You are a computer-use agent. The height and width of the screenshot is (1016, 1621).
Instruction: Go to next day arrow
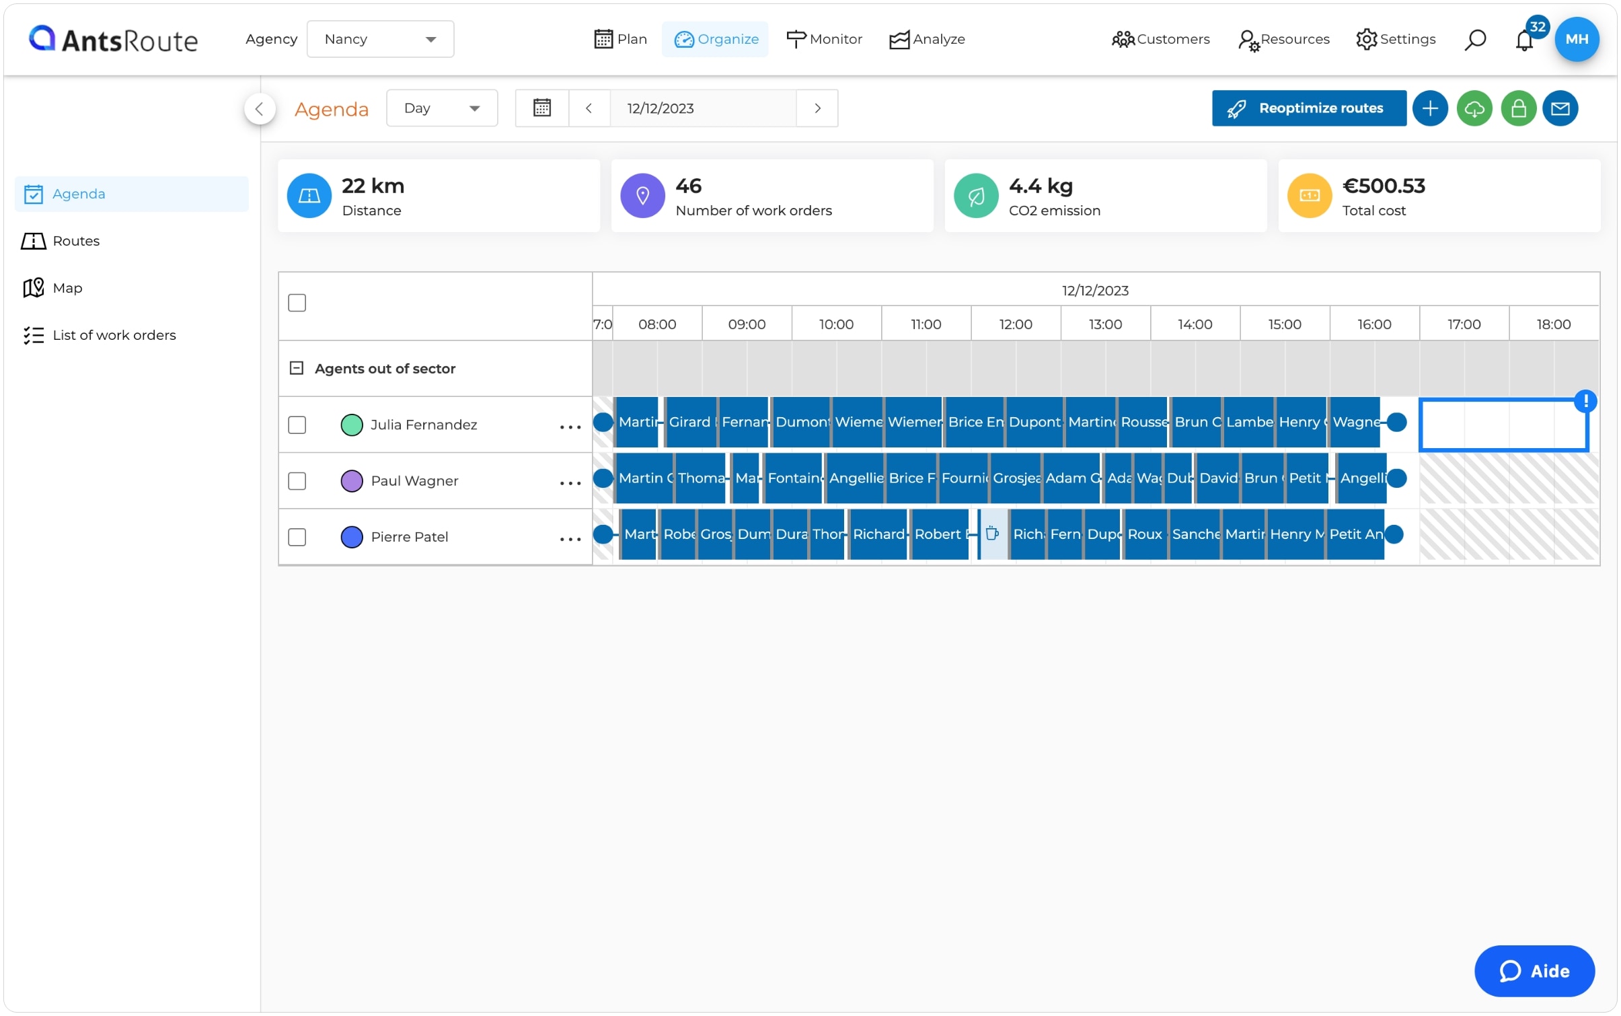tap(817, 108)
